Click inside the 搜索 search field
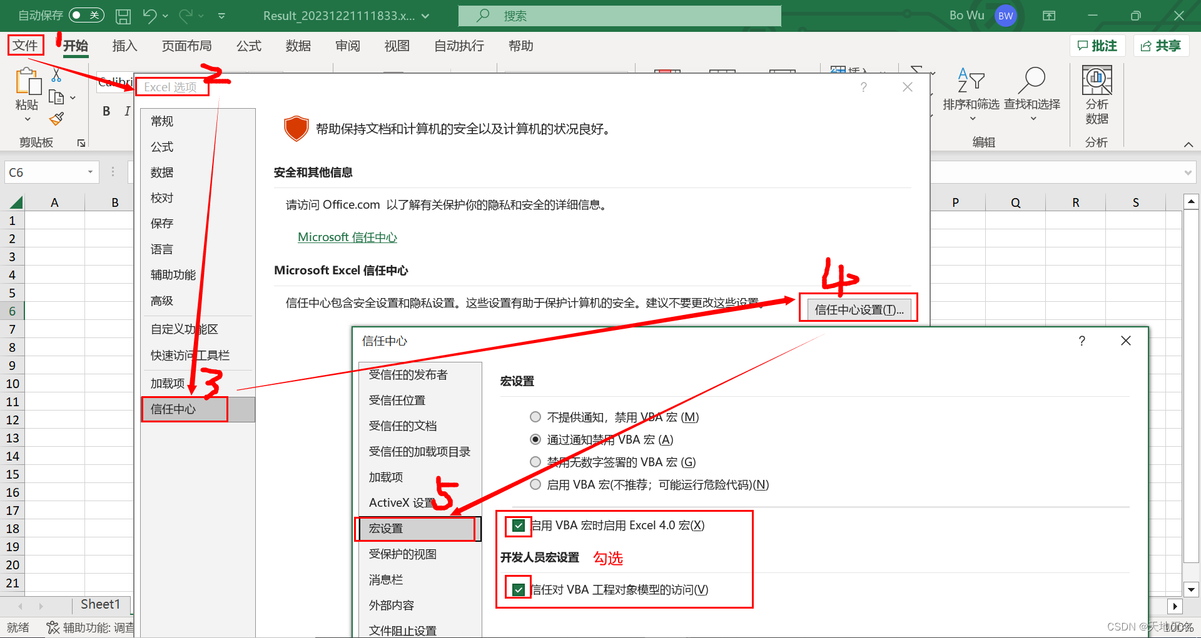Viewport: 1201px width, 638px height. [619, 16]
